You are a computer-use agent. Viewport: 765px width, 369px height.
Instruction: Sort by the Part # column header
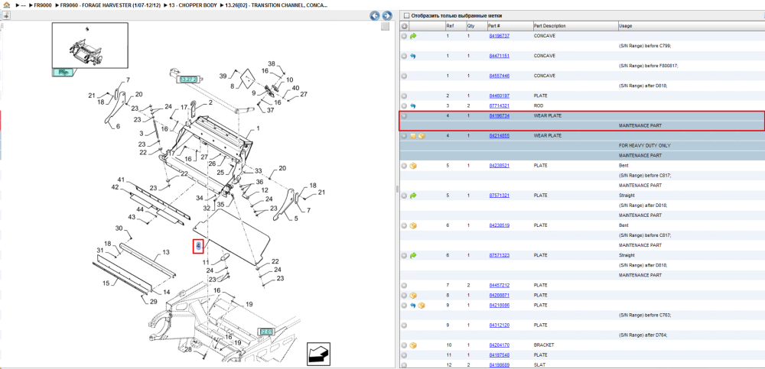pyautogui.click(x=493, y=26)
